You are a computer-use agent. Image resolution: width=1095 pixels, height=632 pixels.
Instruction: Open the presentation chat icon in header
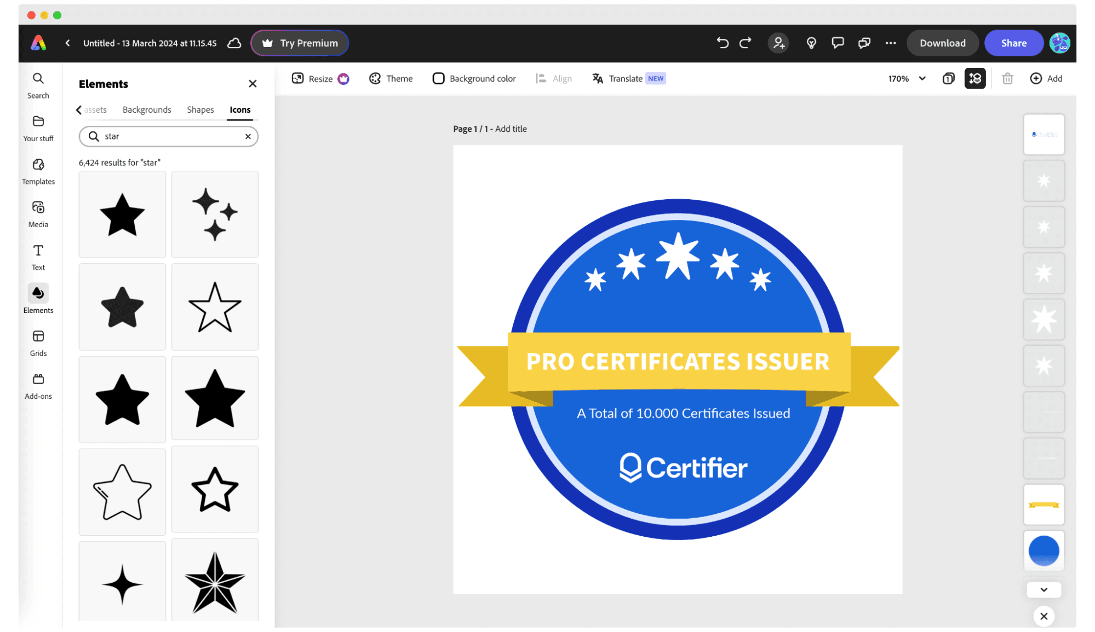pyautogui.click(x=864, y=43)
